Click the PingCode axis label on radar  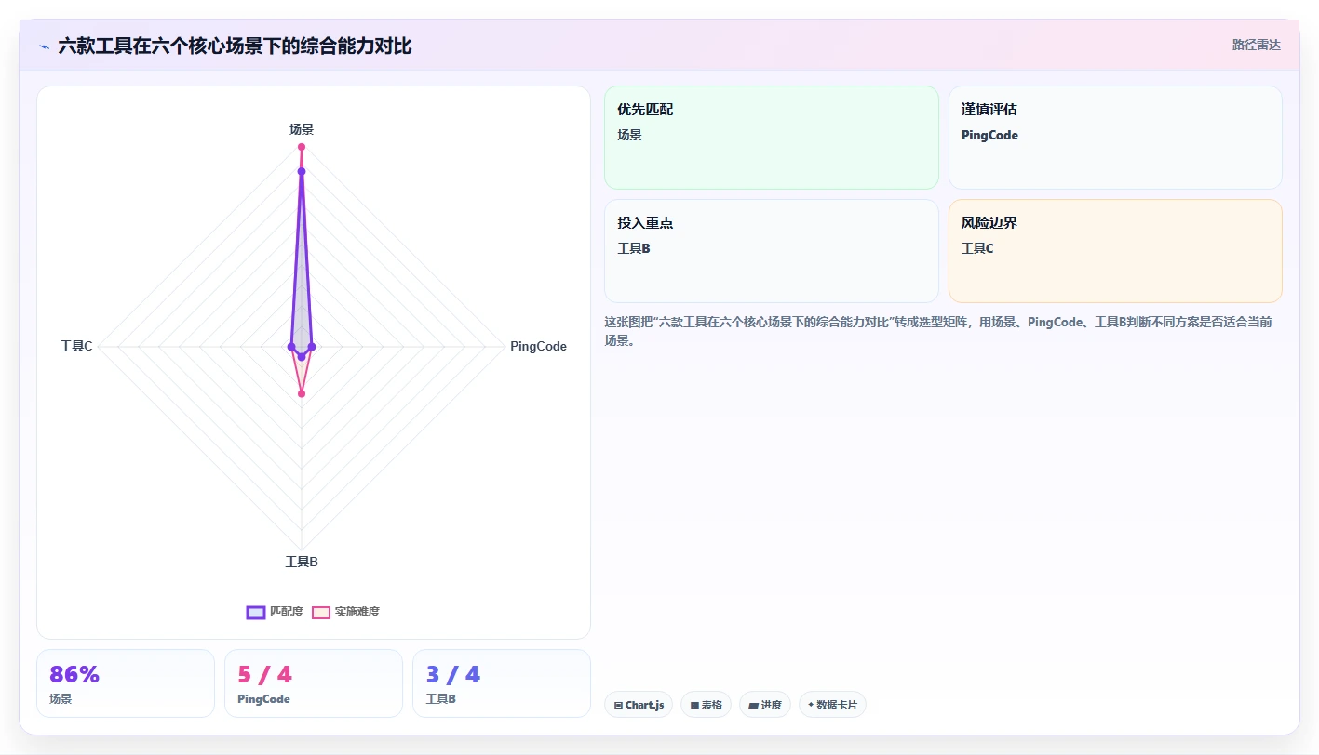coord(538,346)
